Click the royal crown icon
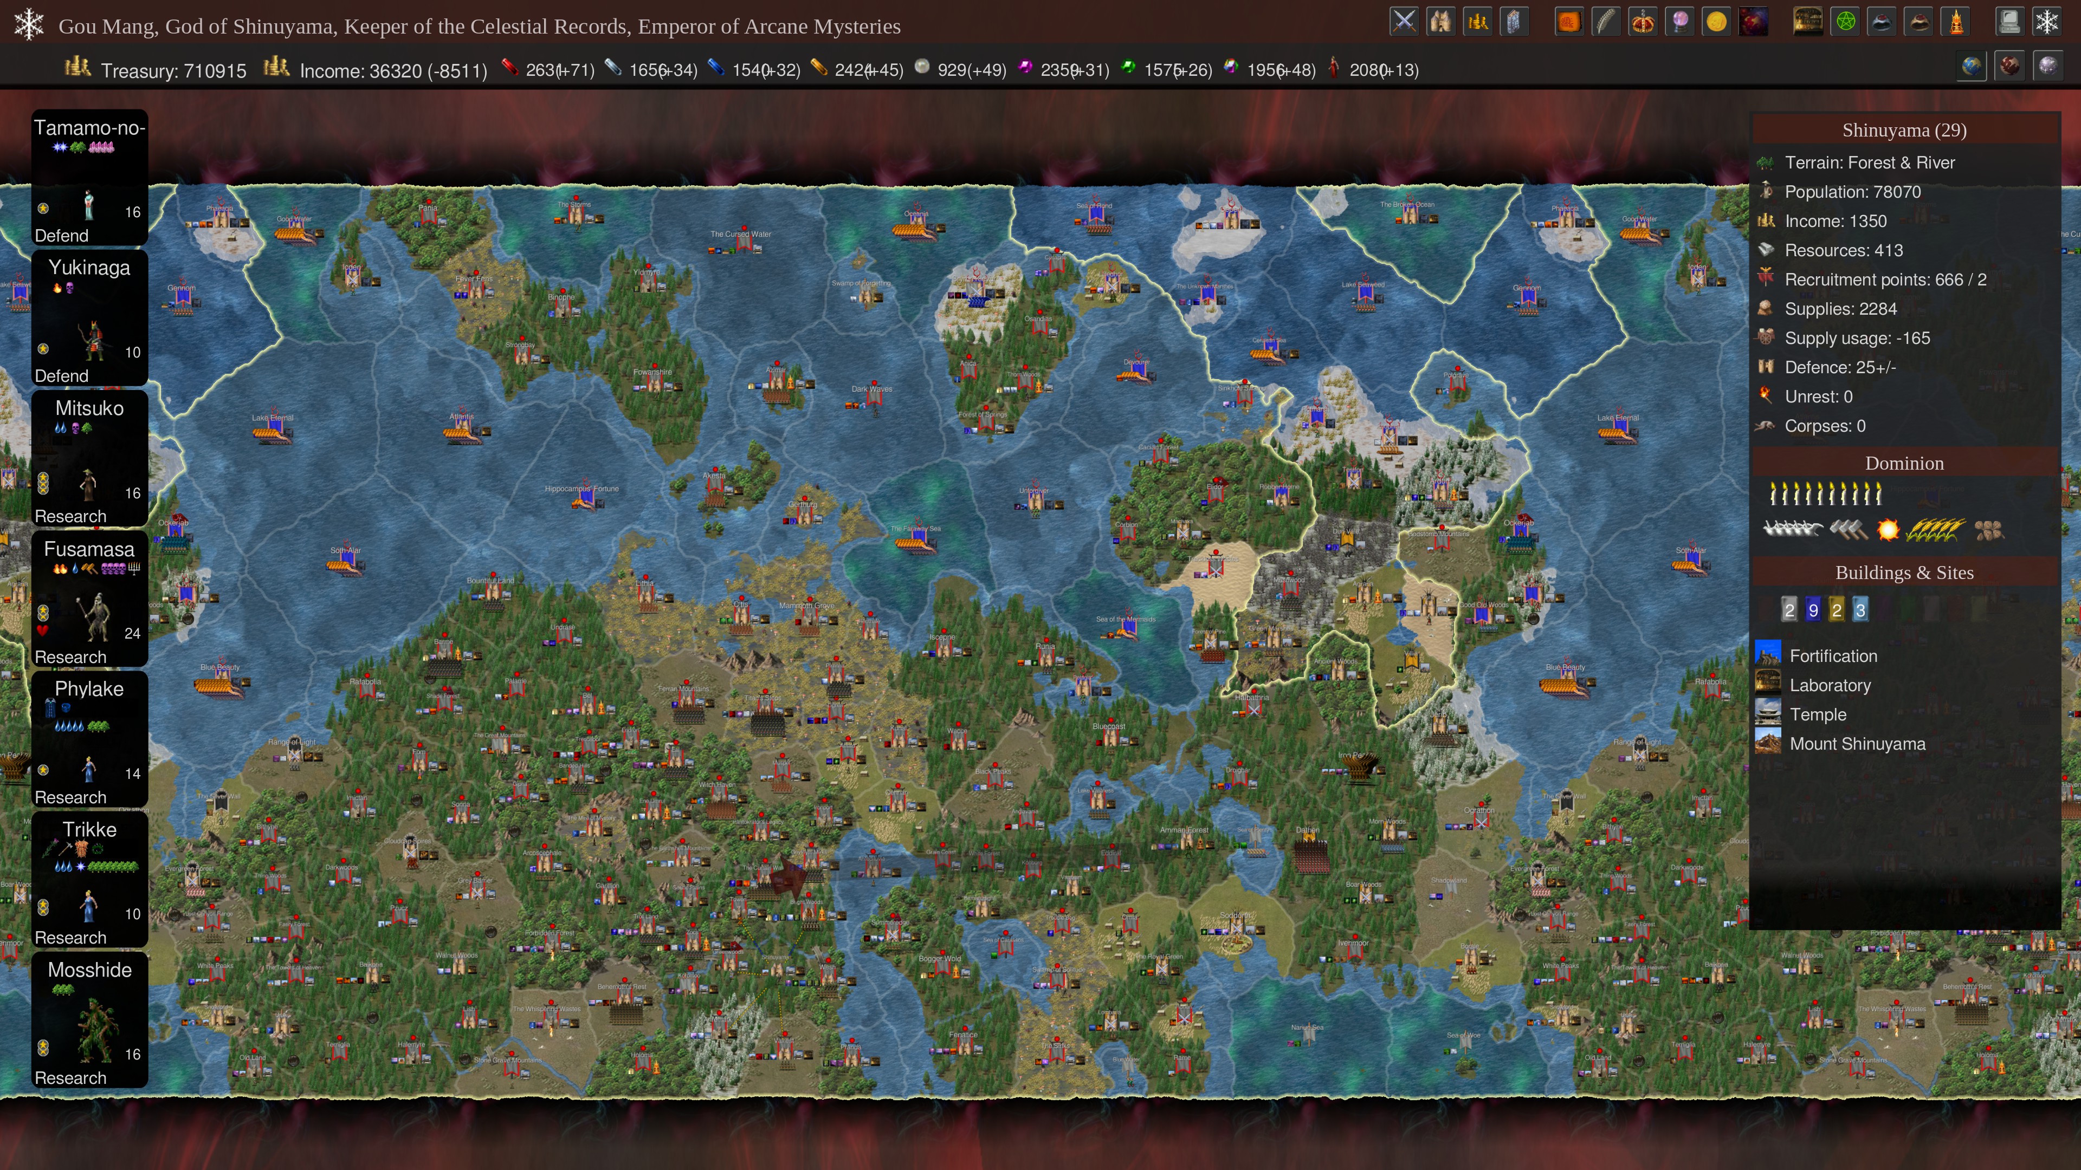The image size is (2081, 1170). 1643,22
